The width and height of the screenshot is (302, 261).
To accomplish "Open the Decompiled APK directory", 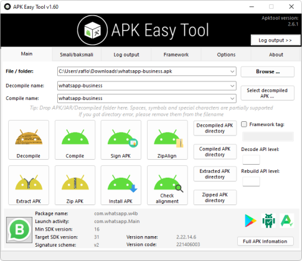I will coord(215,128).
